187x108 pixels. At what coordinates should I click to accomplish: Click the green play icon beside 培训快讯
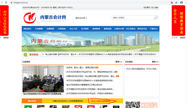pos(25,55)
